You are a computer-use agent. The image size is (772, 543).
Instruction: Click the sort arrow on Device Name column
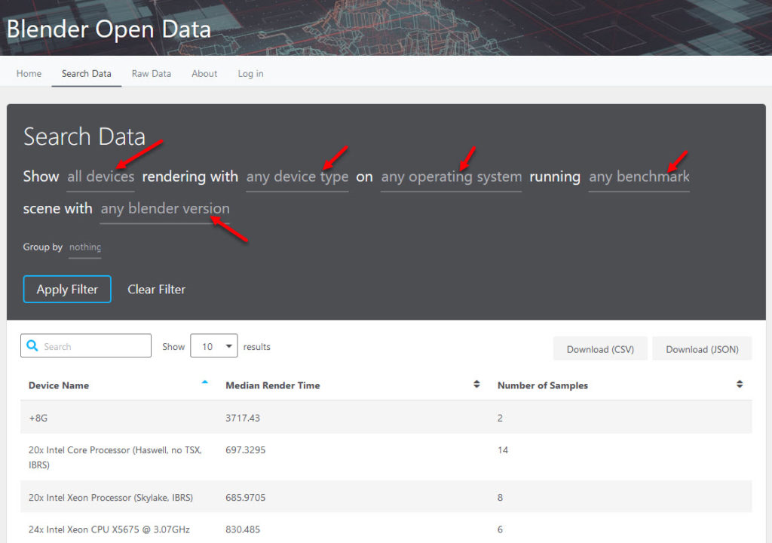click(204, 382)
